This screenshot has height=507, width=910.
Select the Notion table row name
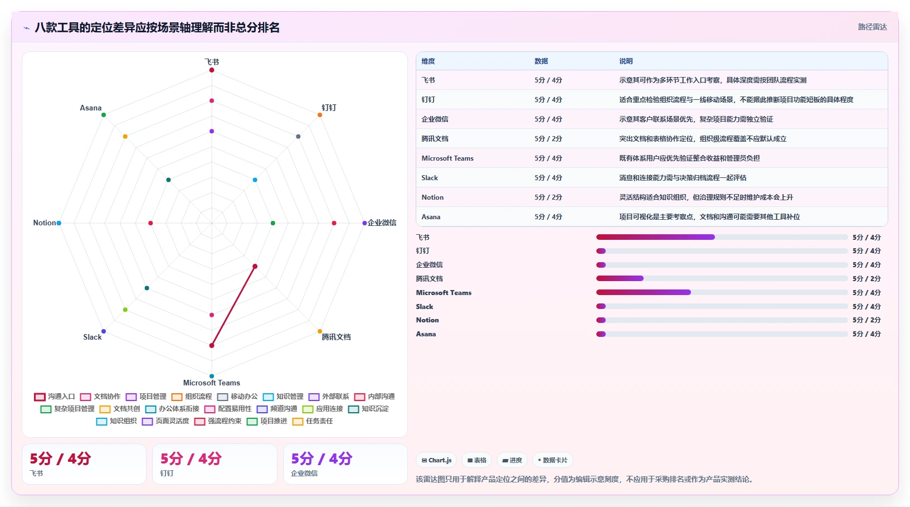pos(432,197)
